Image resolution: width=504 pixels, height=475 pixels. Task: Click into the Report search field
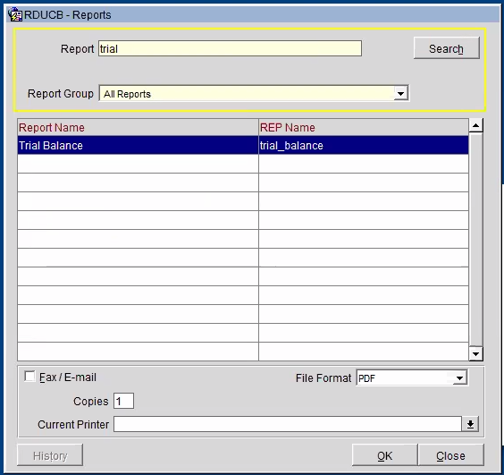230,48
